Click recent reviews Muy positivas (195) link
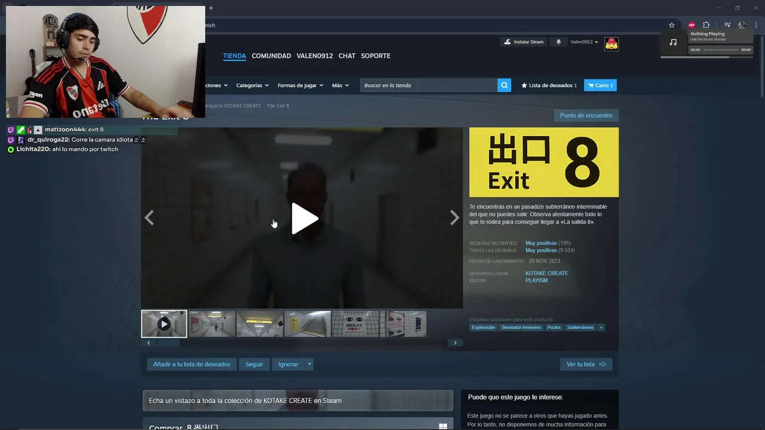Screen dimensions: 765x430 click(x=548, y=243)
